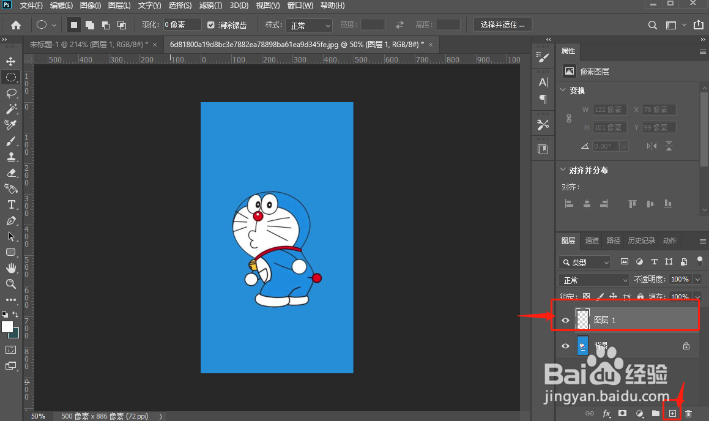The image size is (709, 421).
Task: Toggle Quick Mask mode
Action: 11,349
